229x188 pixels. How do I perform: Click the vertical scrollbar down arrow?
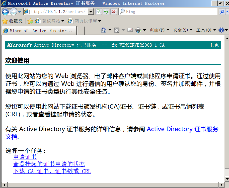click(227, 178)
